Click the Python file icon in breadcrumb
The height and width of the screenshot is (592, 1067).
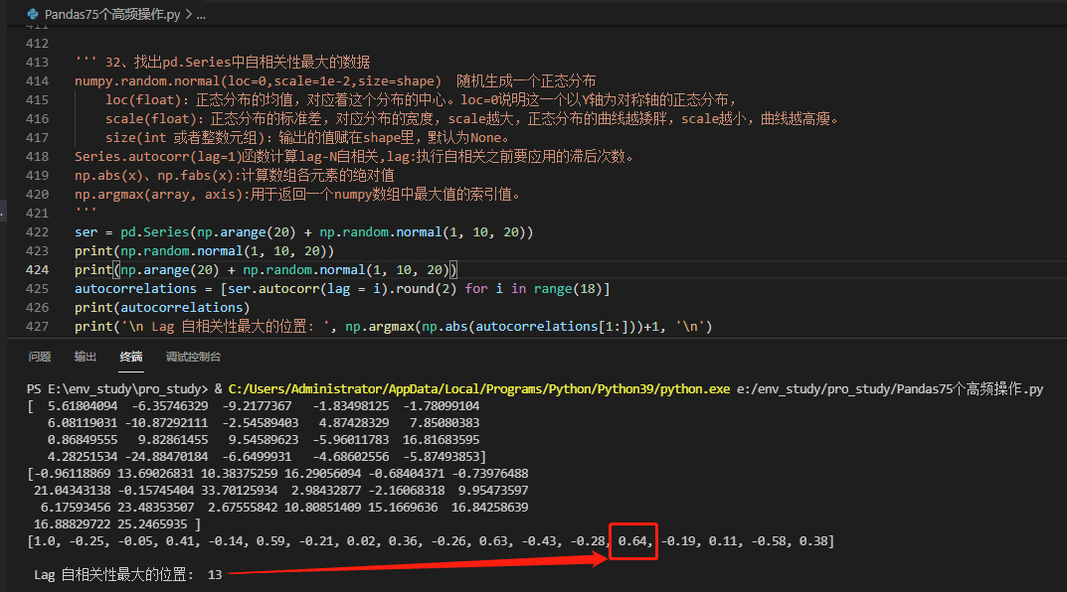click(x=32, y=14)
